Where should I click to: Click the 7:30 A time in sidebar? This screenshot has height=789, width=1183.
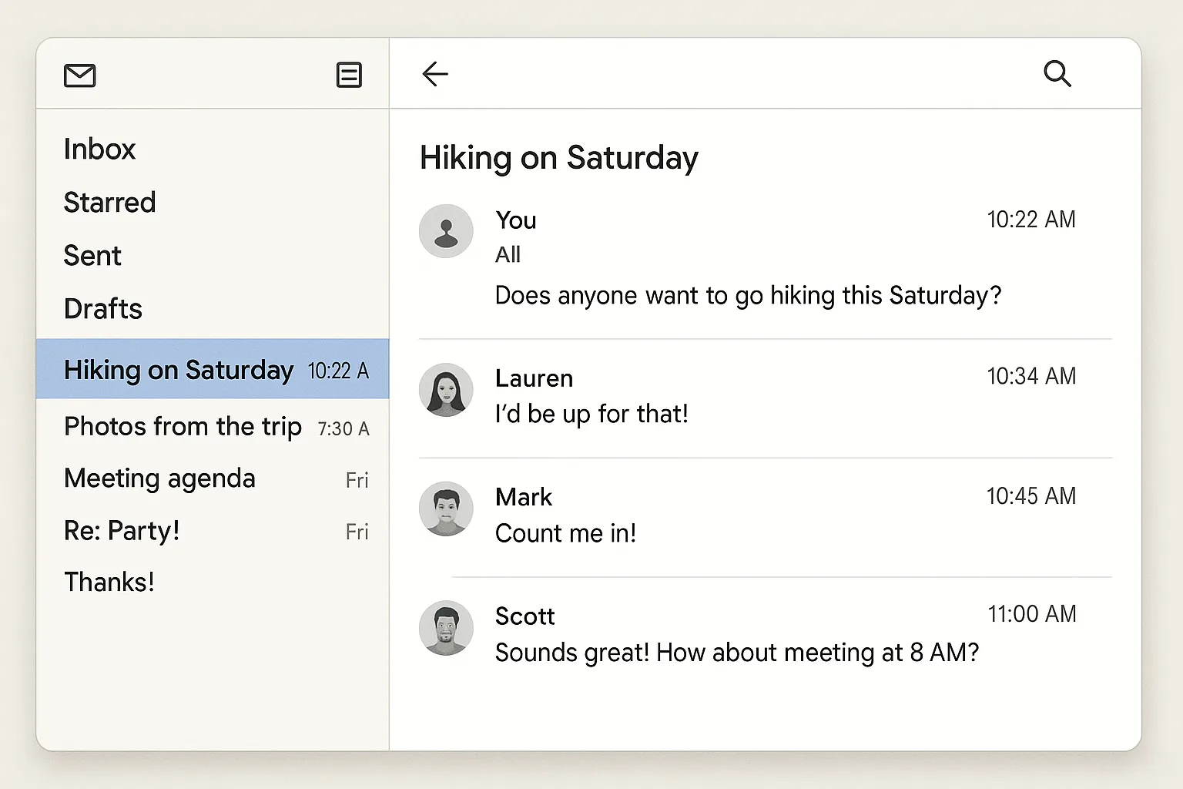click(344, 429)
